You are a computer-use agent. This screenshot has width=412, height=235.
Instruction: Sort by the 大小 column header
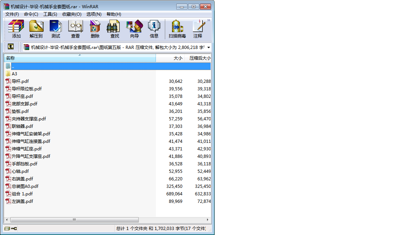(170, 58)
